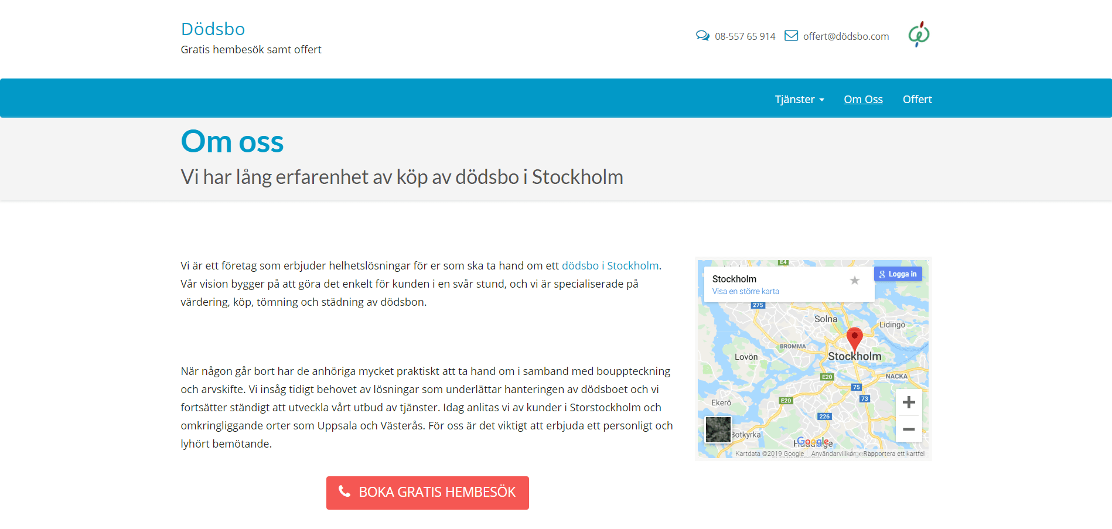Click 'Rapportera ett kartfel' on the map
The height and width of the screenshot is (529, 1112).
893,454
